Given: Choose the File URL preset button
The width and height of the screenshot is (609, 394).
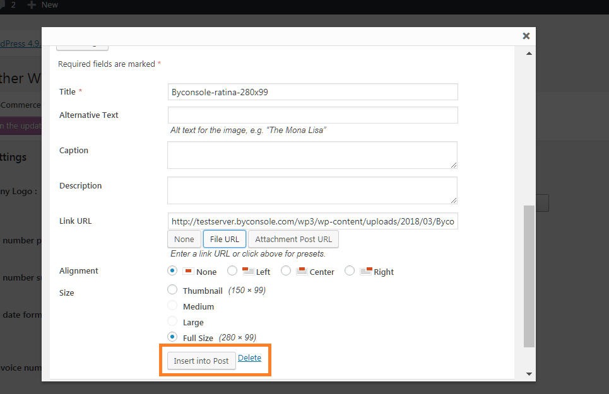Looking at the screenshot, I should [225, 240].
